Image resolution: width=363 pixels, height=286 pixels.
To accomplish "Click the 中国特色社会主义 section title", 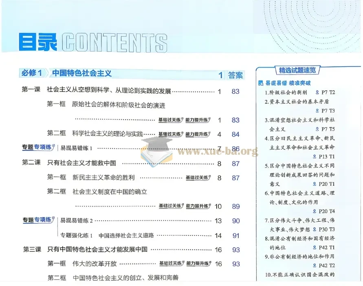I will (82, 73).
